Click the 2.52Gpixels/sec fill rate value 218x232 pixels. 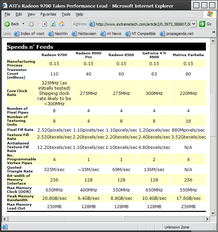coord(54,130)
